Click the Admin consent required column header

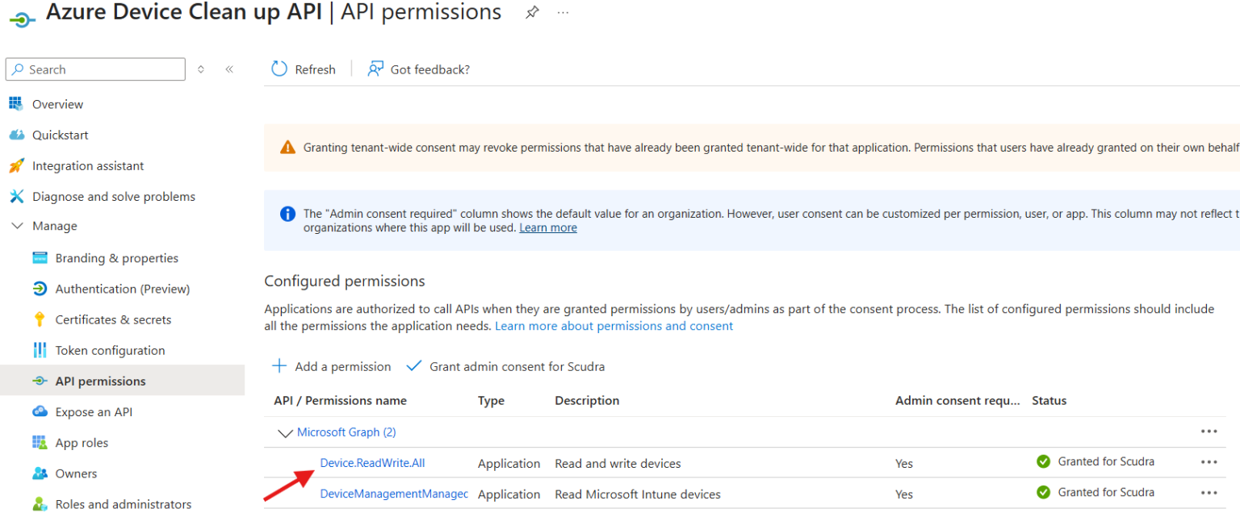957,401
